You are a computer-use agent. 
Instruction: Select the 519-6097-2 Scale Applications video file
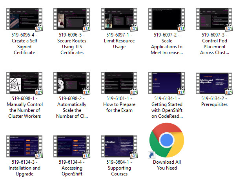coord(167,19)
